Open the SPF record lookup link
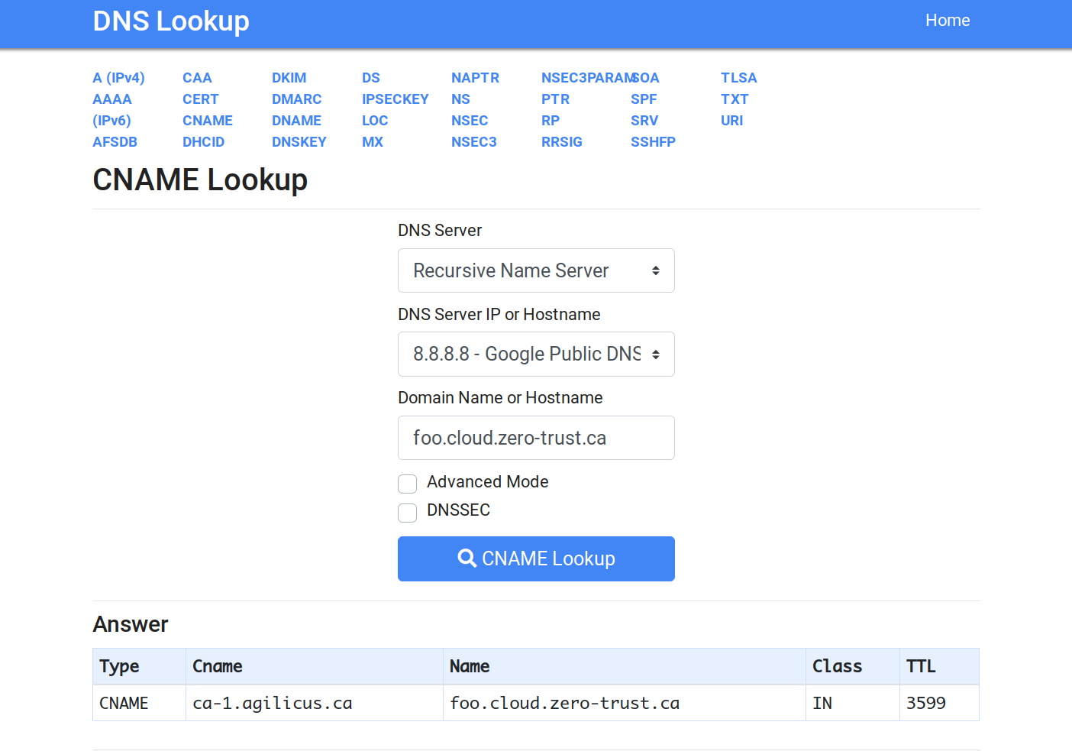The width and height of the screenshot is (1072, 751). point(644,99)
